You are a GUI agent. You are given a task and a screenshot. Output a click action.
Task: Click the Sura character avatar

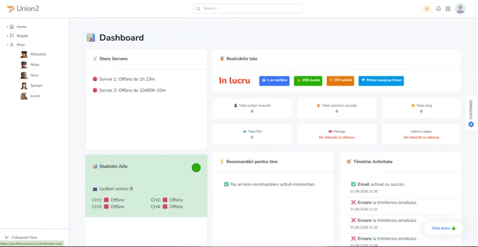(x=24, y=75)
